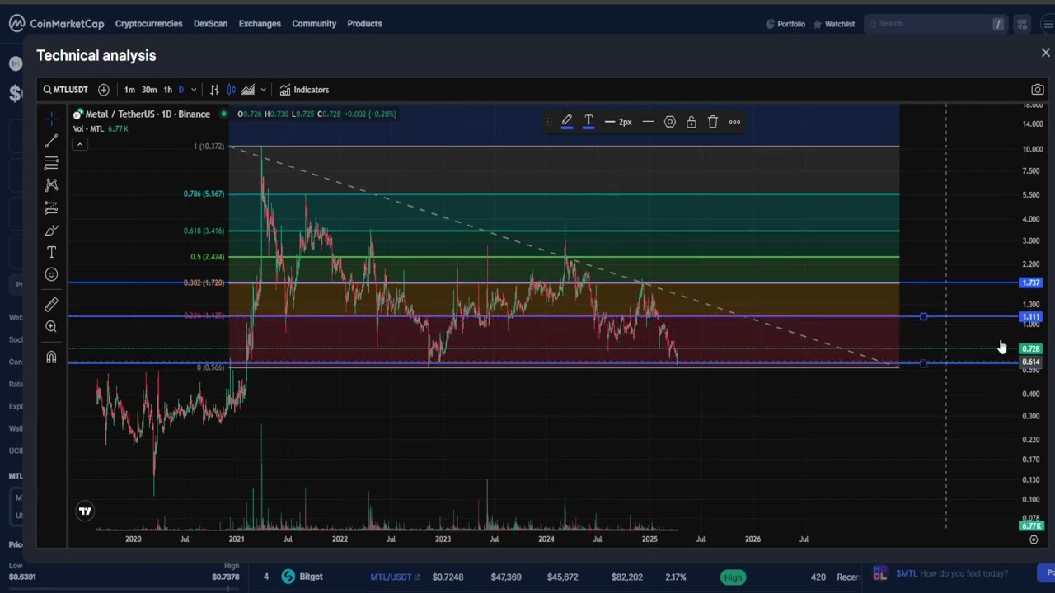Change line color with pencil icon
The width and height of the screenshot is (1055, 593).
[x=567, y=122]
